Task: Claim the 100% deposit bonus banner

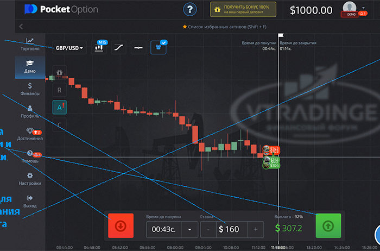Action: tap(243, 9)
